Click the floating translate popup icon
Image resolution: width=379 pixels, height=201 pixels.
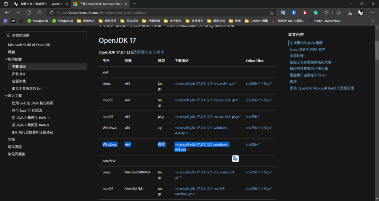[x=235, y=159]
